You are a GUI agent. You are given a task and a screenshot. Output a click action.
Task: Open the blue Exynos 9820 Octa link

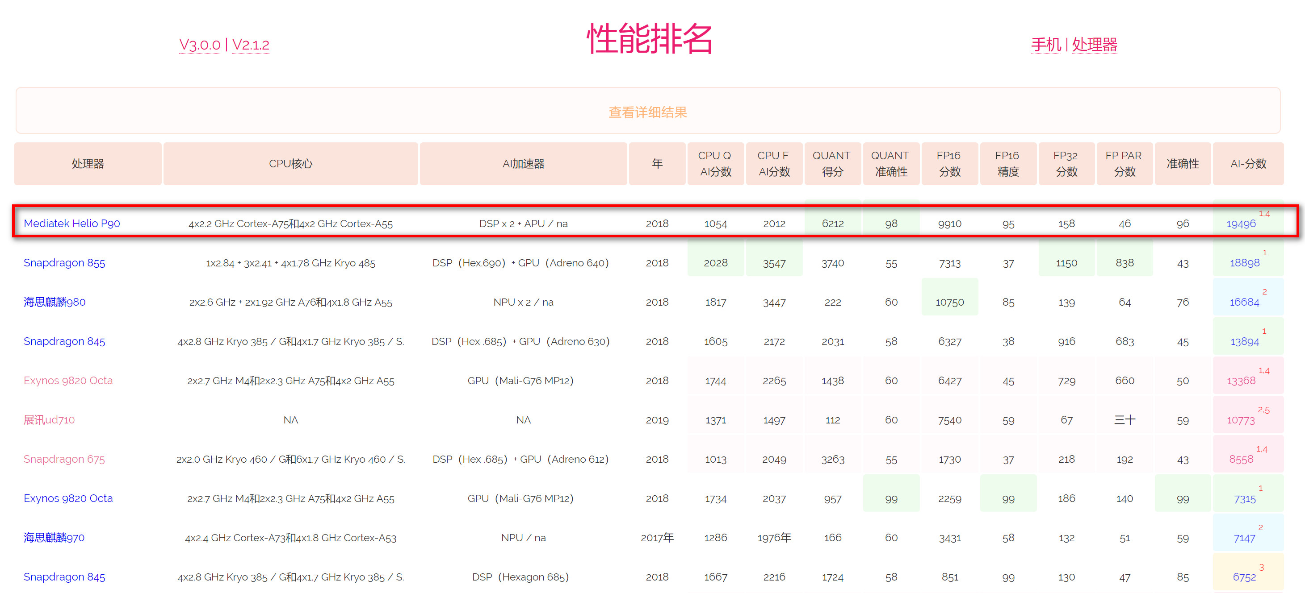point(68,498)
